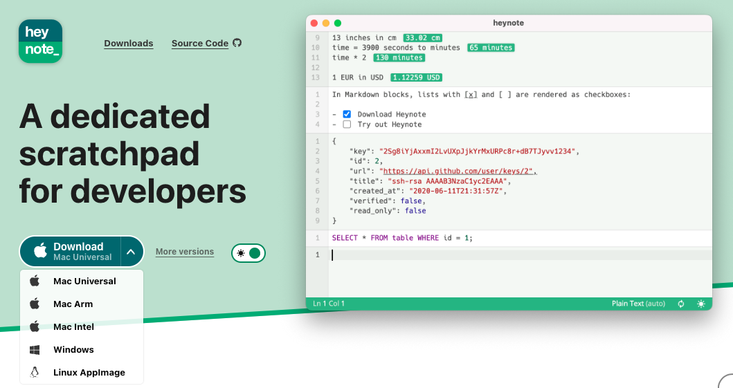This screenshot has width=733, height=388.
Task: Maximize heynote window with green button
Action: click(x=338, y=23)
